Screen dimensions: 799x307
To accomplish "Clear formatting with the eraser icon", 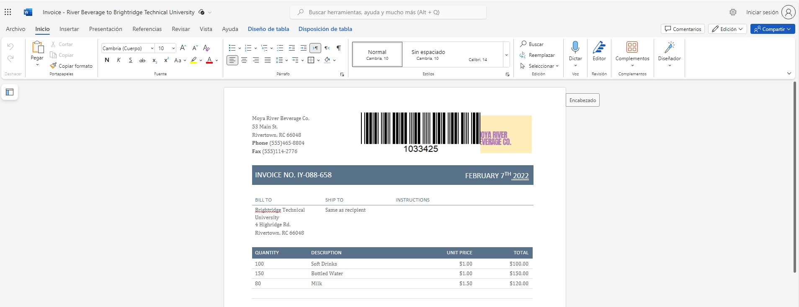I will point(206,48).
